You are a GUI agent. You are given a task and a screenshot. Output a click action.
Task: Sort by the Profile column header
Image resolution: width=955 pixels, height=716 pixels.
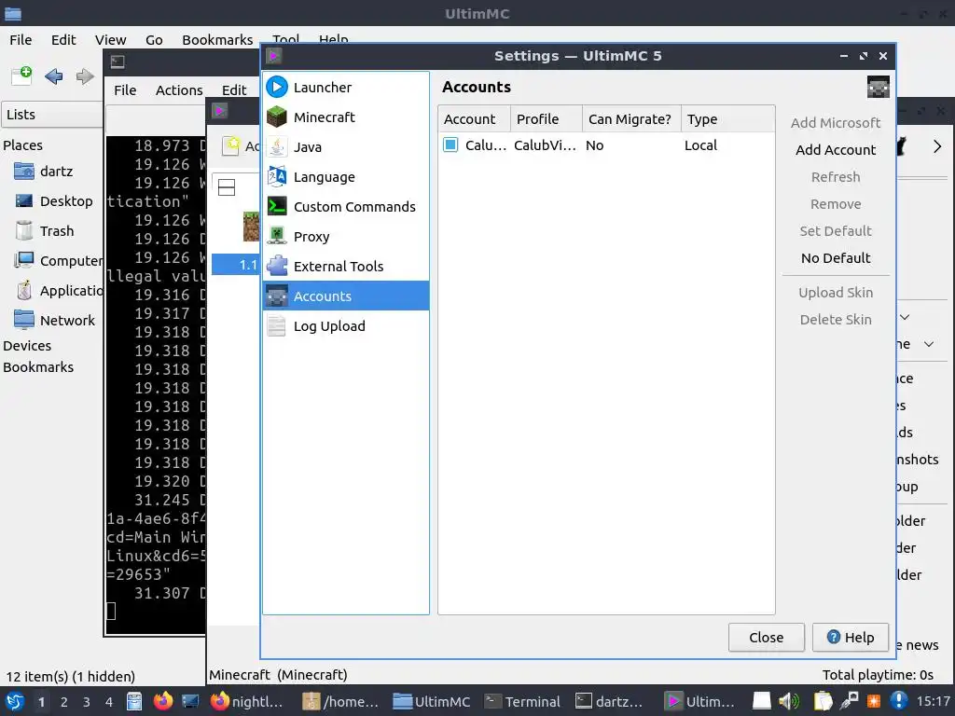coord(547,119)
